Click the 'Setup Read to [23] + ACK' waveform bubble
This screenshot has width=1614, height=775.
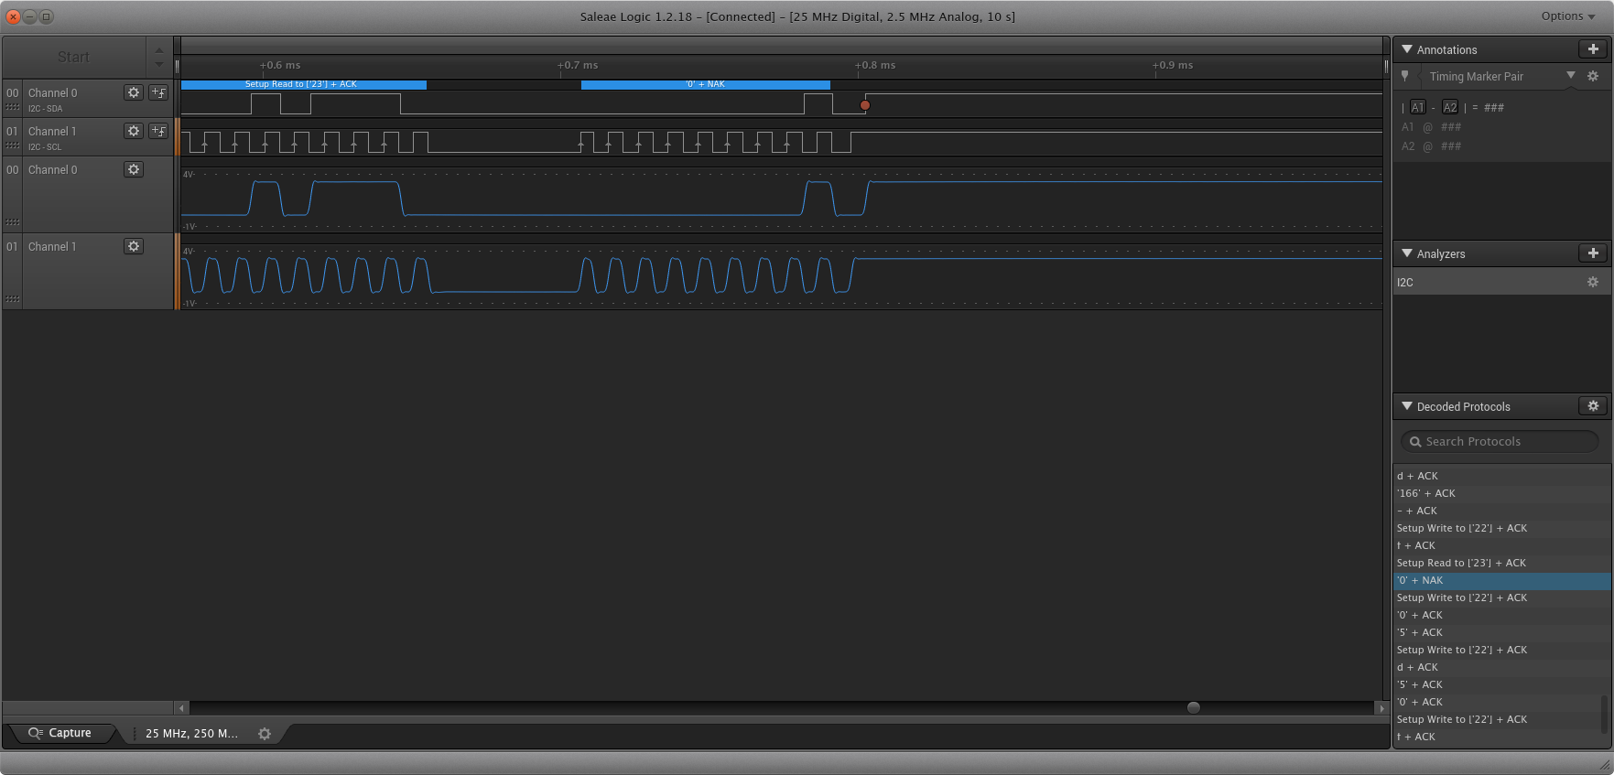304,84
